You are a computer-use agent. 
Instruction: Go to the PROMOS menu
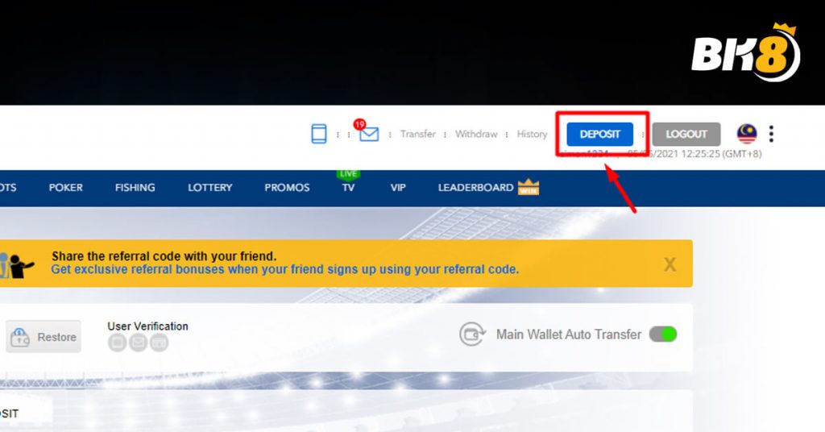tap(287, 187)
